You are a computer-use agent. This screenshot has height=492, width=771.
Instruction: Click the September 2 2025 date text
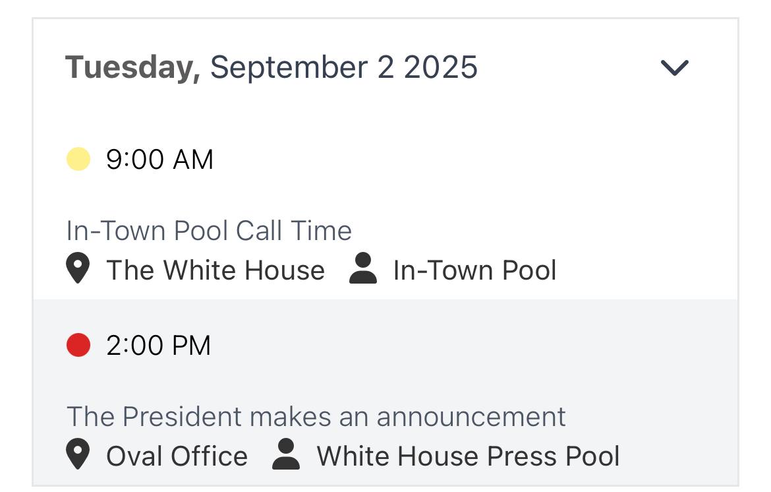pyautogui.click(x=343, y=67)
